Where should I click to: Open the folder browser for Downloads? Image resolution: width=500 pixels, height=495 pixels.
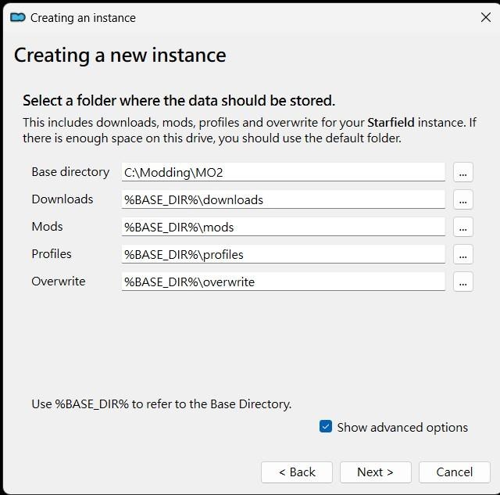point(463,199)
